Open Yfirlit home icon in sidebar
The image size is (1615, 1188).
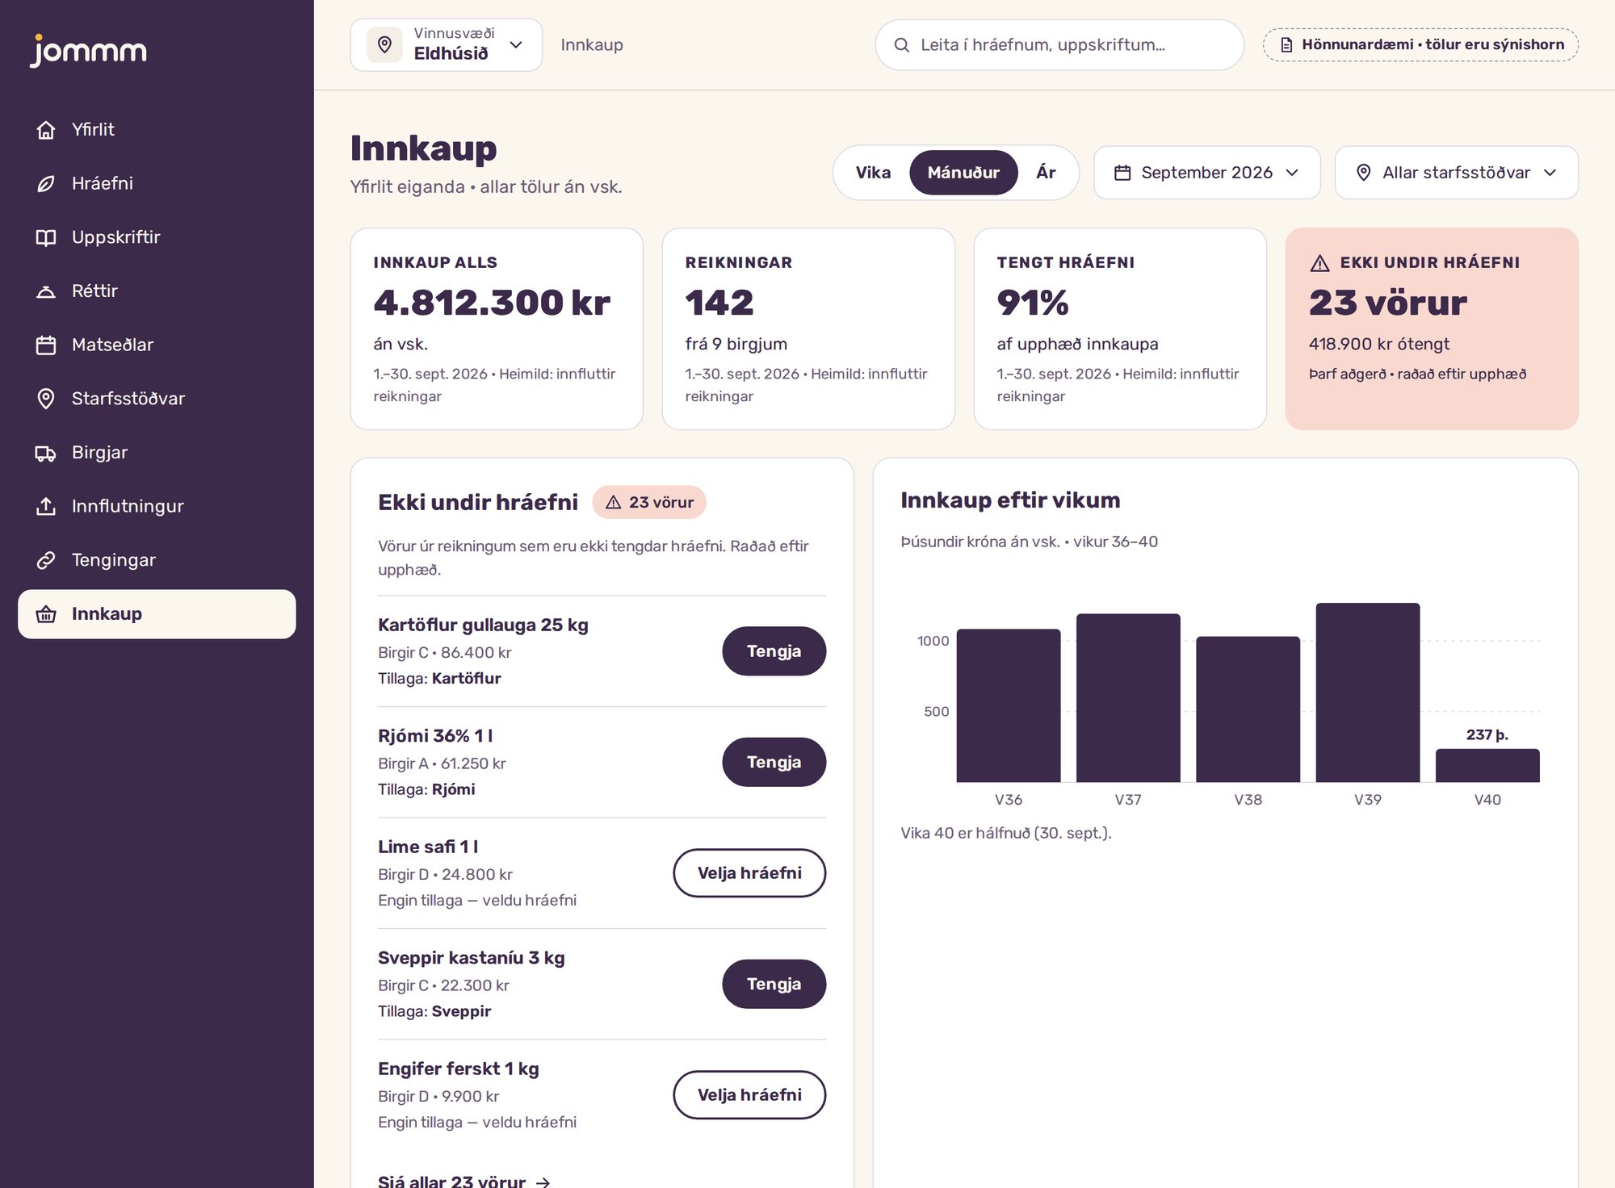coord(46,130)
